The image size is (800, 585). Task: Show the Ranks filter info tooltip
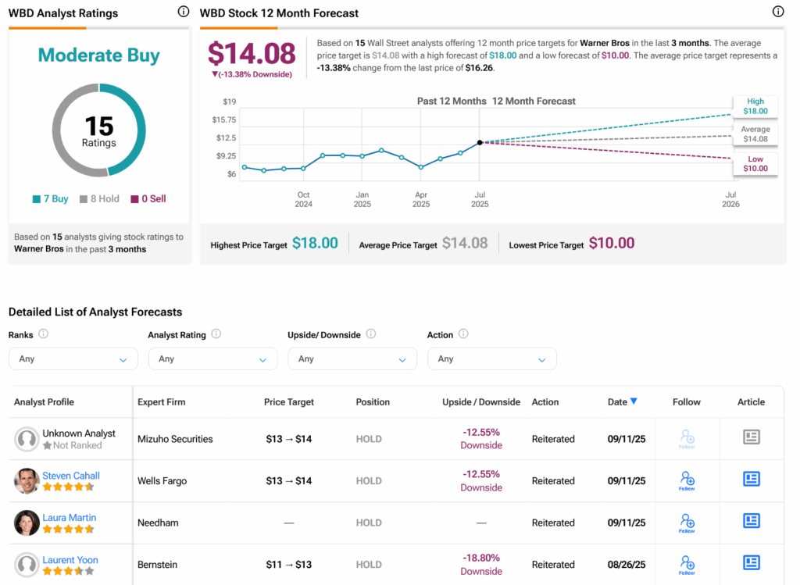coord(44,334)
